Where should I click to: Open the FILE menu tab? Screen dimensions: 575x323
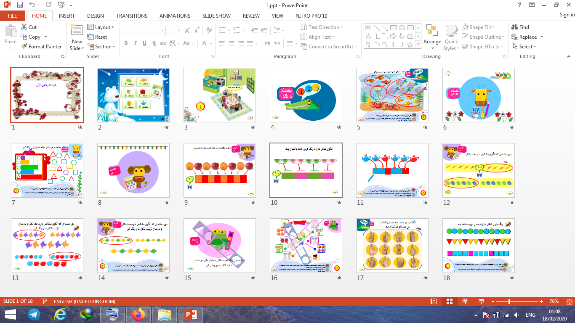[12, 16]
